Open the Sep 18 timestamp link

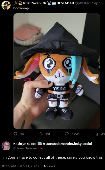click(x=97, y=3)
